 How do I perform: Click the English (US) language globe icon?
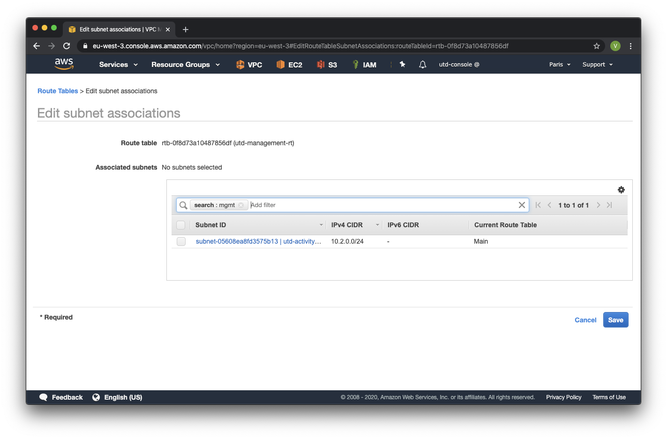pyautogui.click(x=96, y=397)
